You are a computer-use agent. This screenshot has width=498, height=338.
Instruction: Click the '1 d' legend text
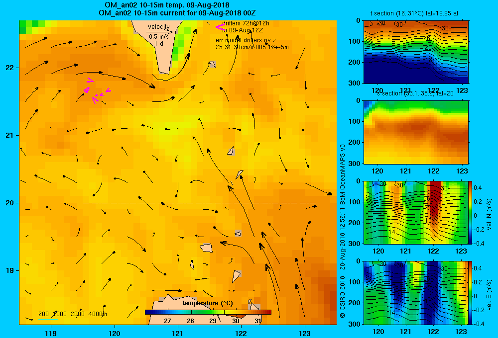pyautogui.click(x=159, y=44)
